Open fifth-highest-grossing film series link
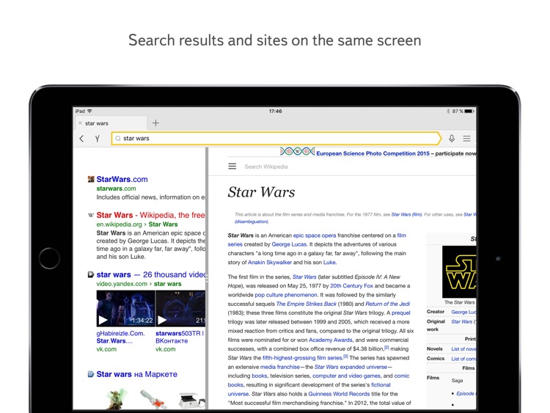The height and width of the screenshot is (413, 550). click(302, 358)
